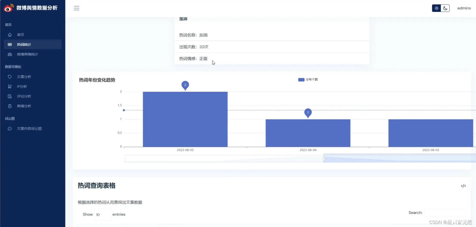The width and height of the screenshot is (476, 227).
Task: Toggle the 分布个数 legend swatch
Action: tap(301, 79)
